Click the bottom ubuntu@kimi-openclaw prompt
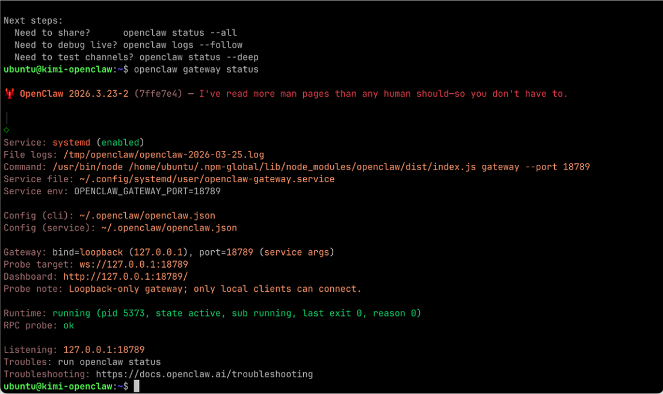The image size is (663, 394). [x=66, y=386]
